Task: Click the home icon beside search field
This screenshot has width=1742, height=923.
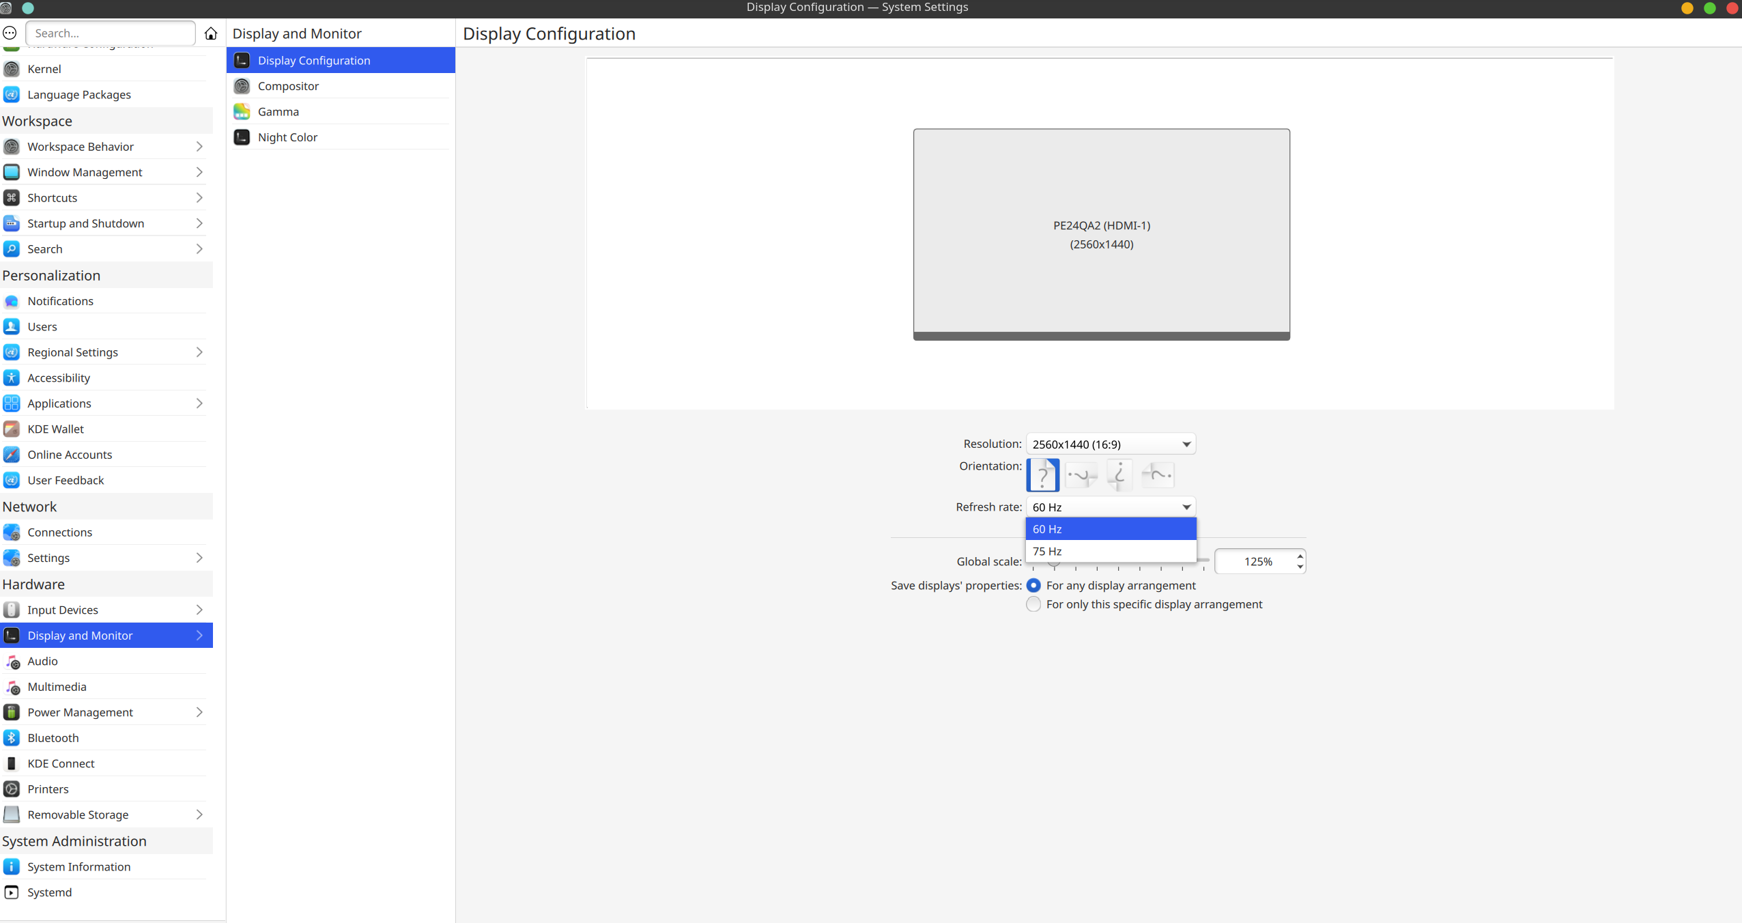Action: pos(211,33)
